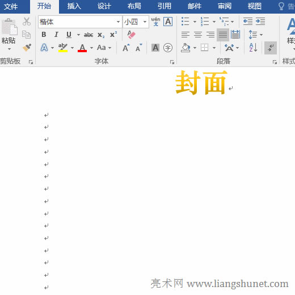Open the Bullets library dropdown arrow
This screenshot has height=295, width=295.
coord(195,22)
